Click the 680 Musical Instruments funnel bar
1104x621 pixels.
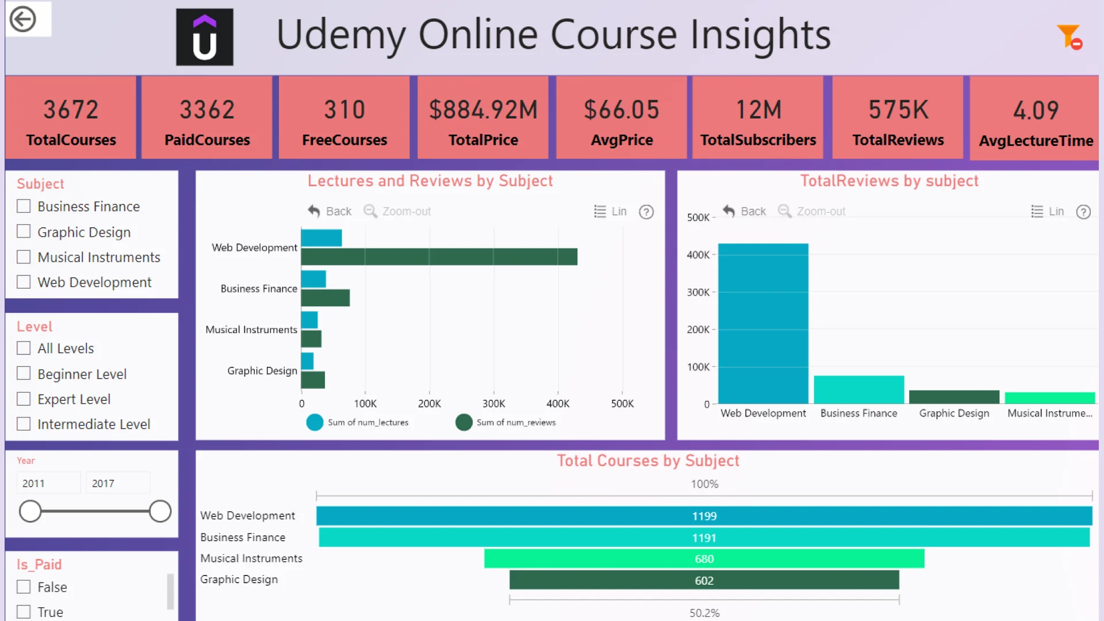click(x=704, y=559)
